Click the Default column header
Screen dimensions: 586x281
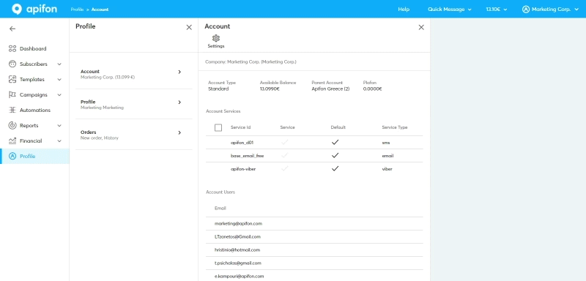(338, 127)
